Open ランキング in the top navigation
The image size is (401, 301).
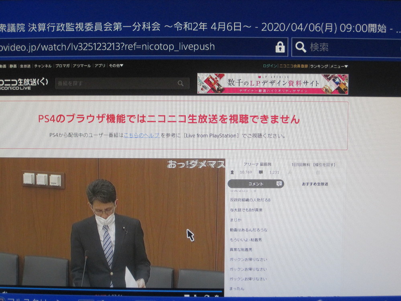pos(319,66)
